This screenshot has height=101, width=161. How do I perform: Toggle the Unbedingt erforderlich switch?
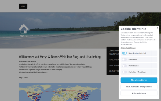click(x=124, y=53)
